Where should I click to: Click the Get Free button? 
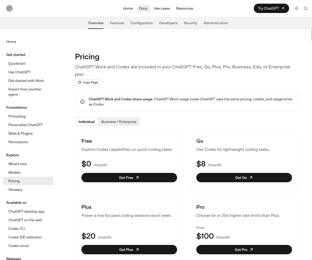(129, 178)
